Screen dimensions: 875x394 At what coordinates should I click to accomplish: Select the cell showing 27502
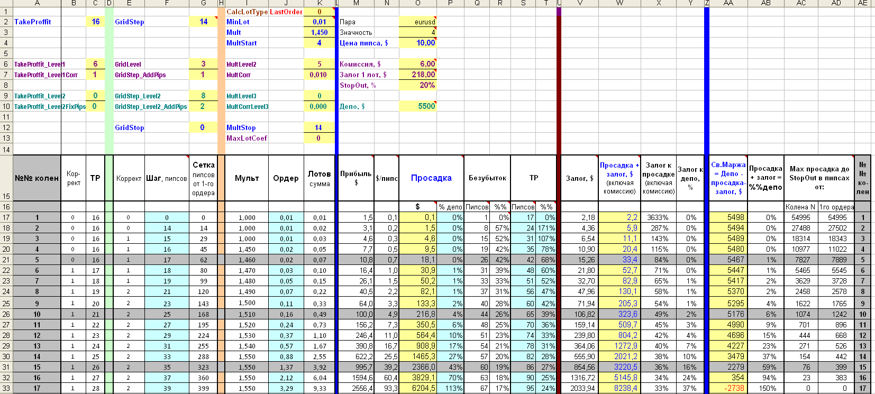click(836, 228)
